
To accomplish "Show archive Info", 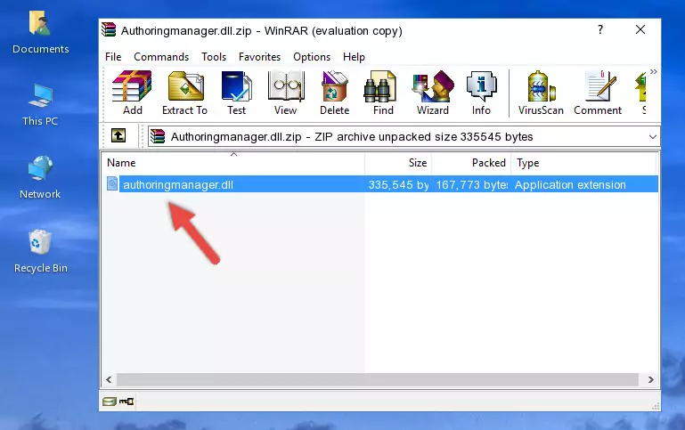I will (481, 93).
